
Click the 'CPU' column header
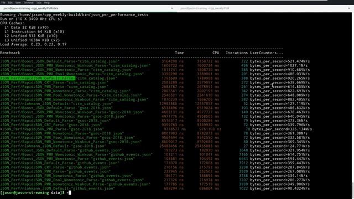click(216, 53)
